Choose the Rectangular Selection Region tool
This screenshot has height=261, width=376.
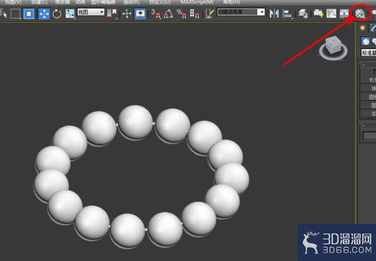16,14
